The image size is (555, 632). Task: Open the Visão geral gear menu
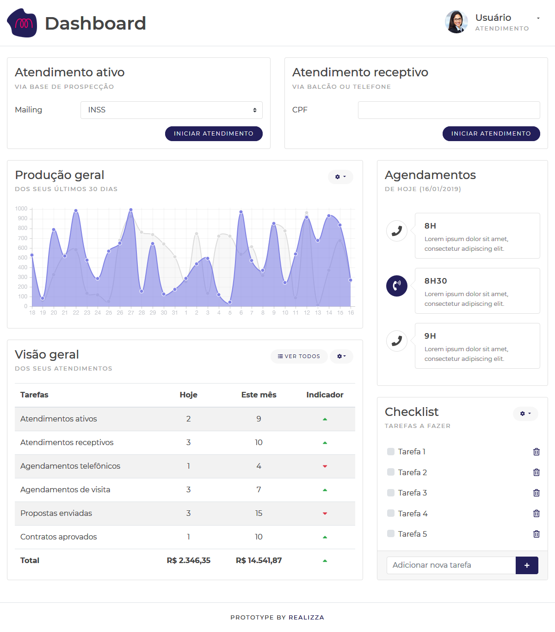(x=341, y=356)
